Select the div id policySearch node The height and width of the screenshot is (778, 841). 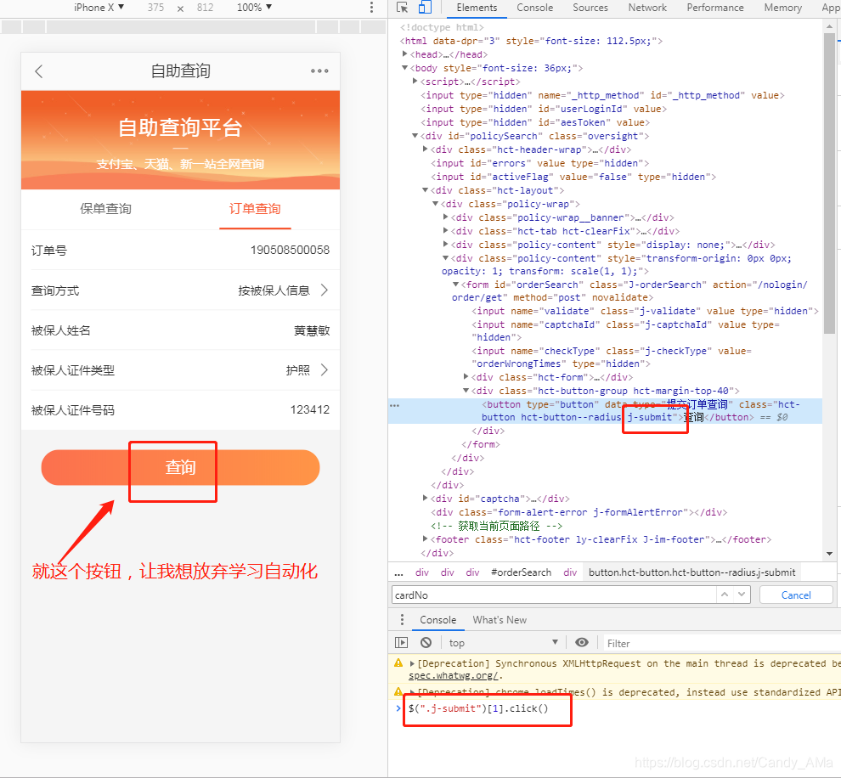click(x=534, y=136)
